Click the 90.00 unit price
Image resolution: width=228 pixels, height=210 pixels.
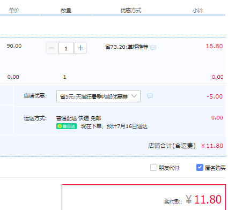click(x=14, y=46)
